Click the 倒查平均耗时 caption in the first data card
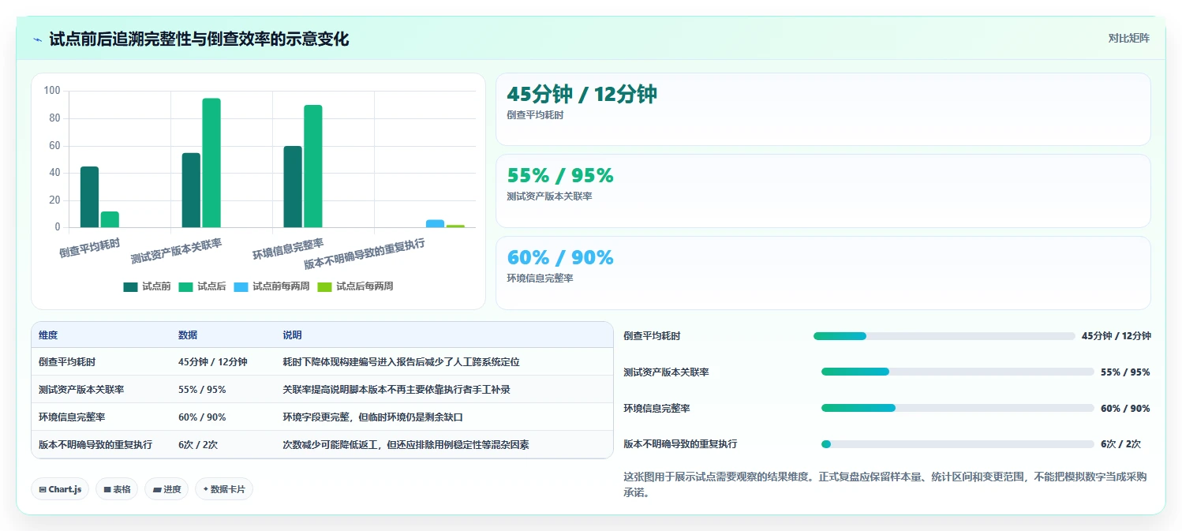 coord(535,115)
